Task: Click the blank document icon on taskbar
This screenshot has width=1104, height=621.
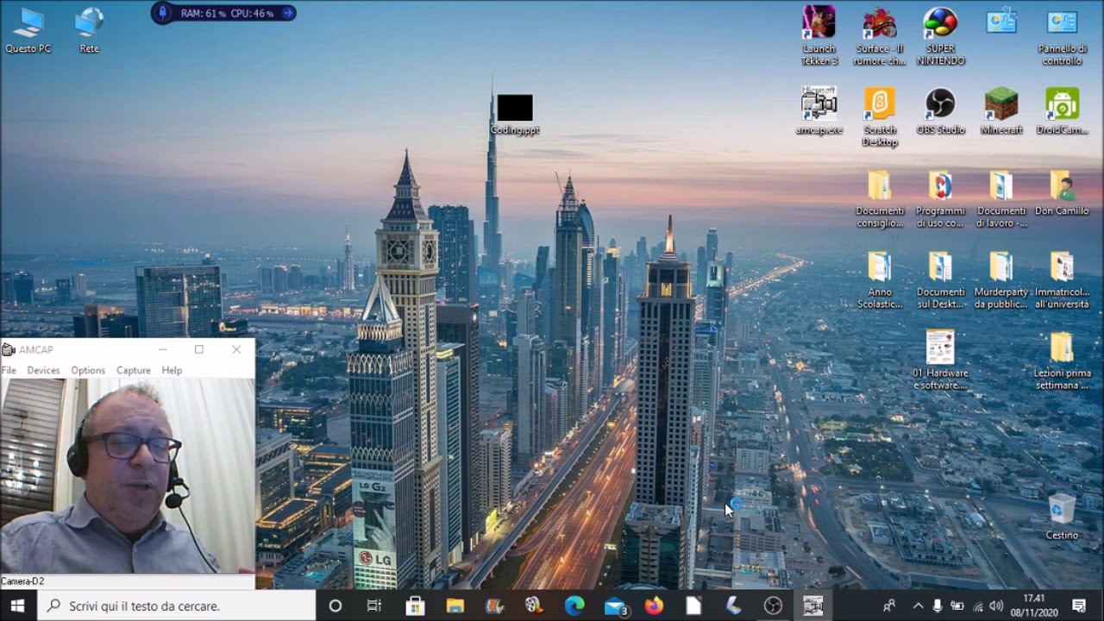Action: [694, 605]
